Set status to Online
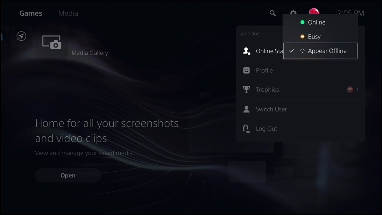382x215 pixels. coord(316,22)
